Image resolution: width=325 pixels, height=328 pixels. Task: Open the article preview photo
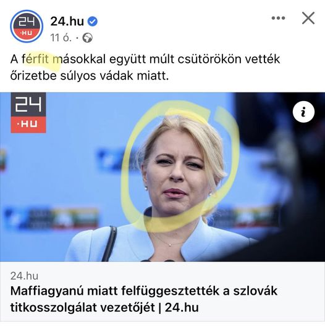(162, 177)
